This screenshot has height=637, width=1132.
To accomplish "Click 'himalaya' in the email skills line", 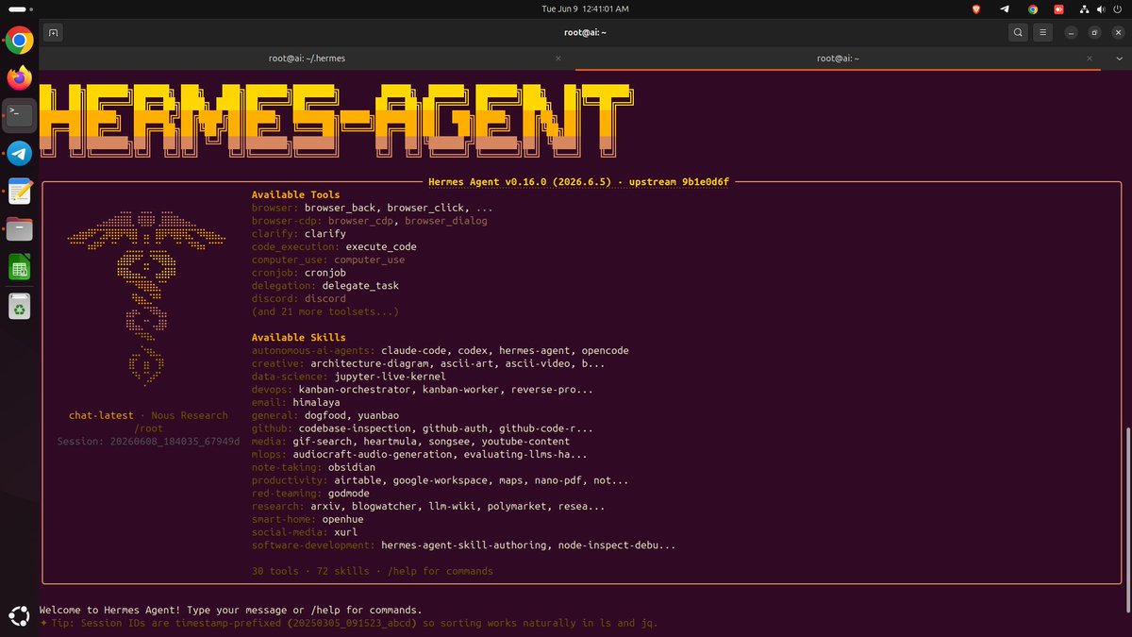I will [x=316, y=402].
